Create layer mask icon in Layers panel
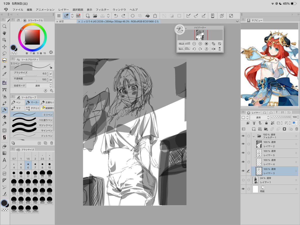This screenshot has height=225, width=300. [284, 129]
